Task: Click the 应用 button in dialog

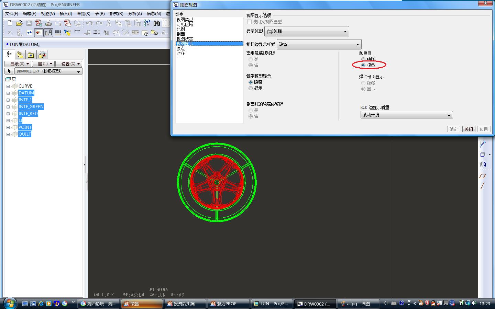Action: tap(484, 129)
